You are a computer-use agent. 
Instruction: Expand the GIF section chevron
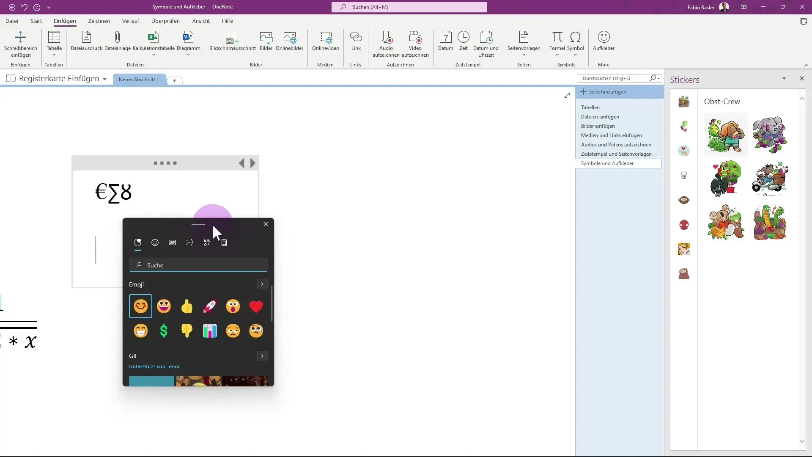(x=262, y=356)
